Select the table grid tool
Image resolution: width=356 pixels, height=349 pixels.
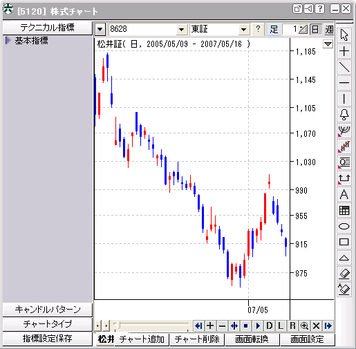[x=344, y=210]
